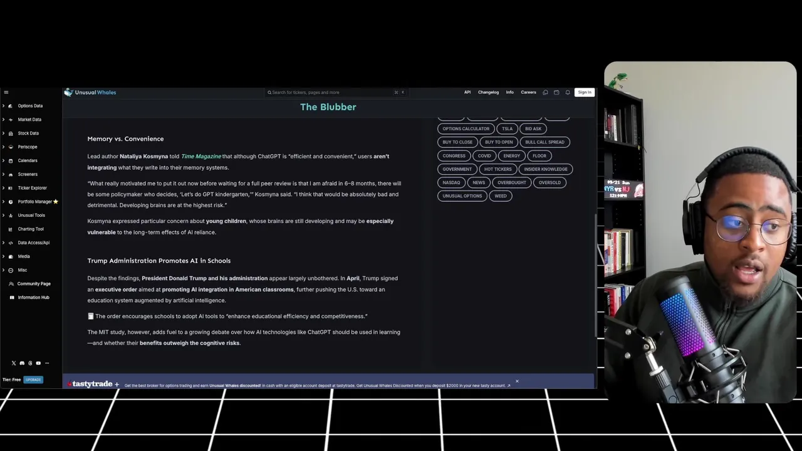This screenshot has width=802, height=451.
Task: Select the OVERSOLD tag
Action: 550,182
